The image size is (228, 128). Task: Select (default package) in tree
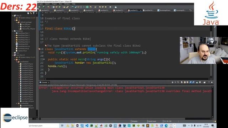(25, 22)
